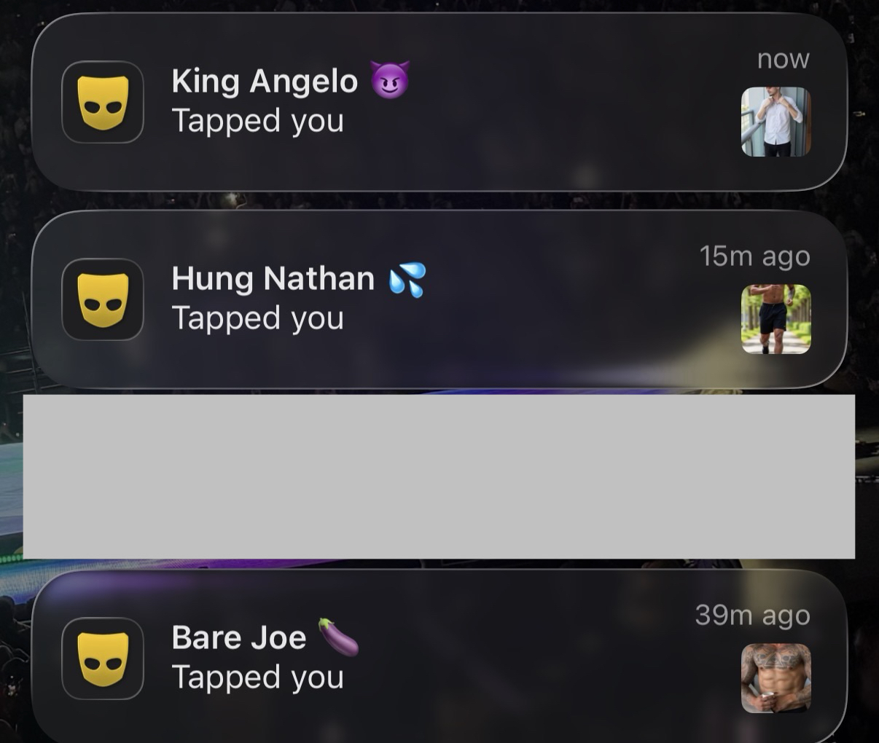This screenshot has width=879, height=743.
Task: Tap the Grindr mask icon beside Hung Nathan
Action: pos(103,299)
